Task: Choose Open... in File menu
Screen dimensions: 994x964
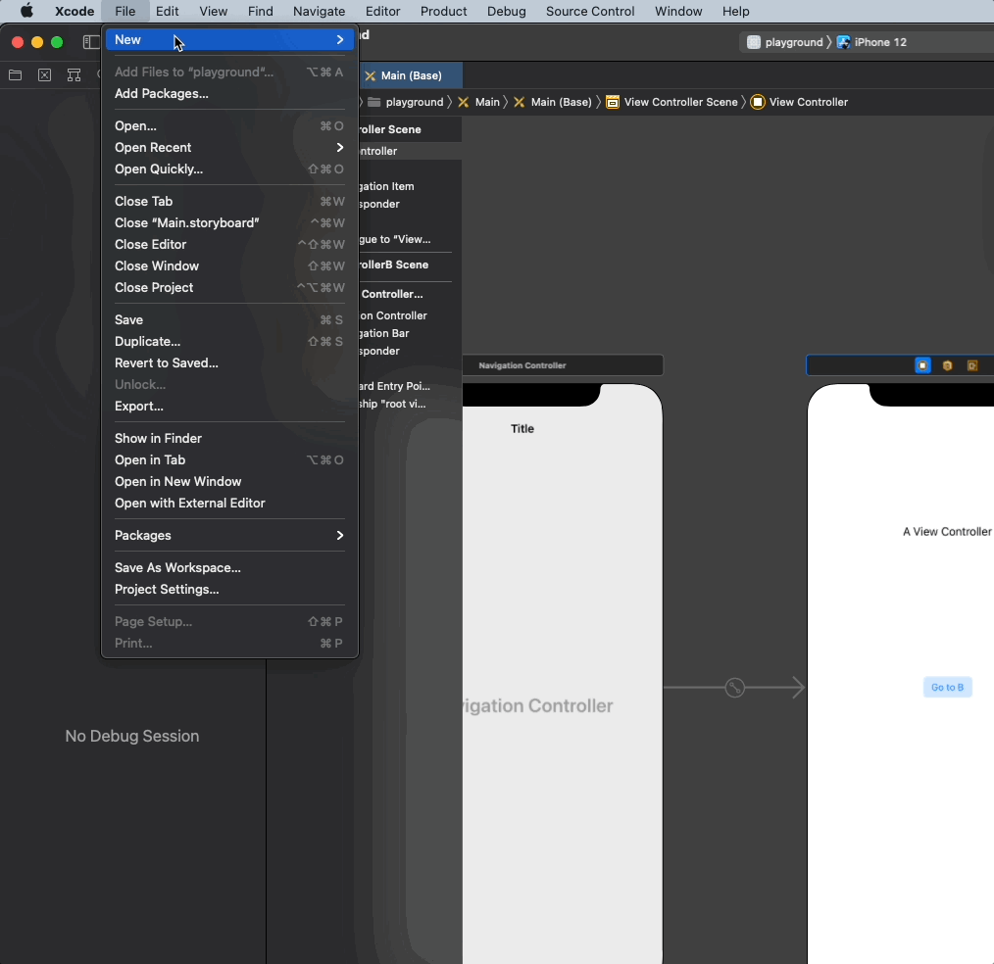Action: pos(229,126)
